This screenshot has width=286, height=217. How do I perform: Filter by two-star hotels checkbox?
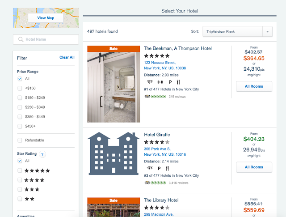point(20,199)
